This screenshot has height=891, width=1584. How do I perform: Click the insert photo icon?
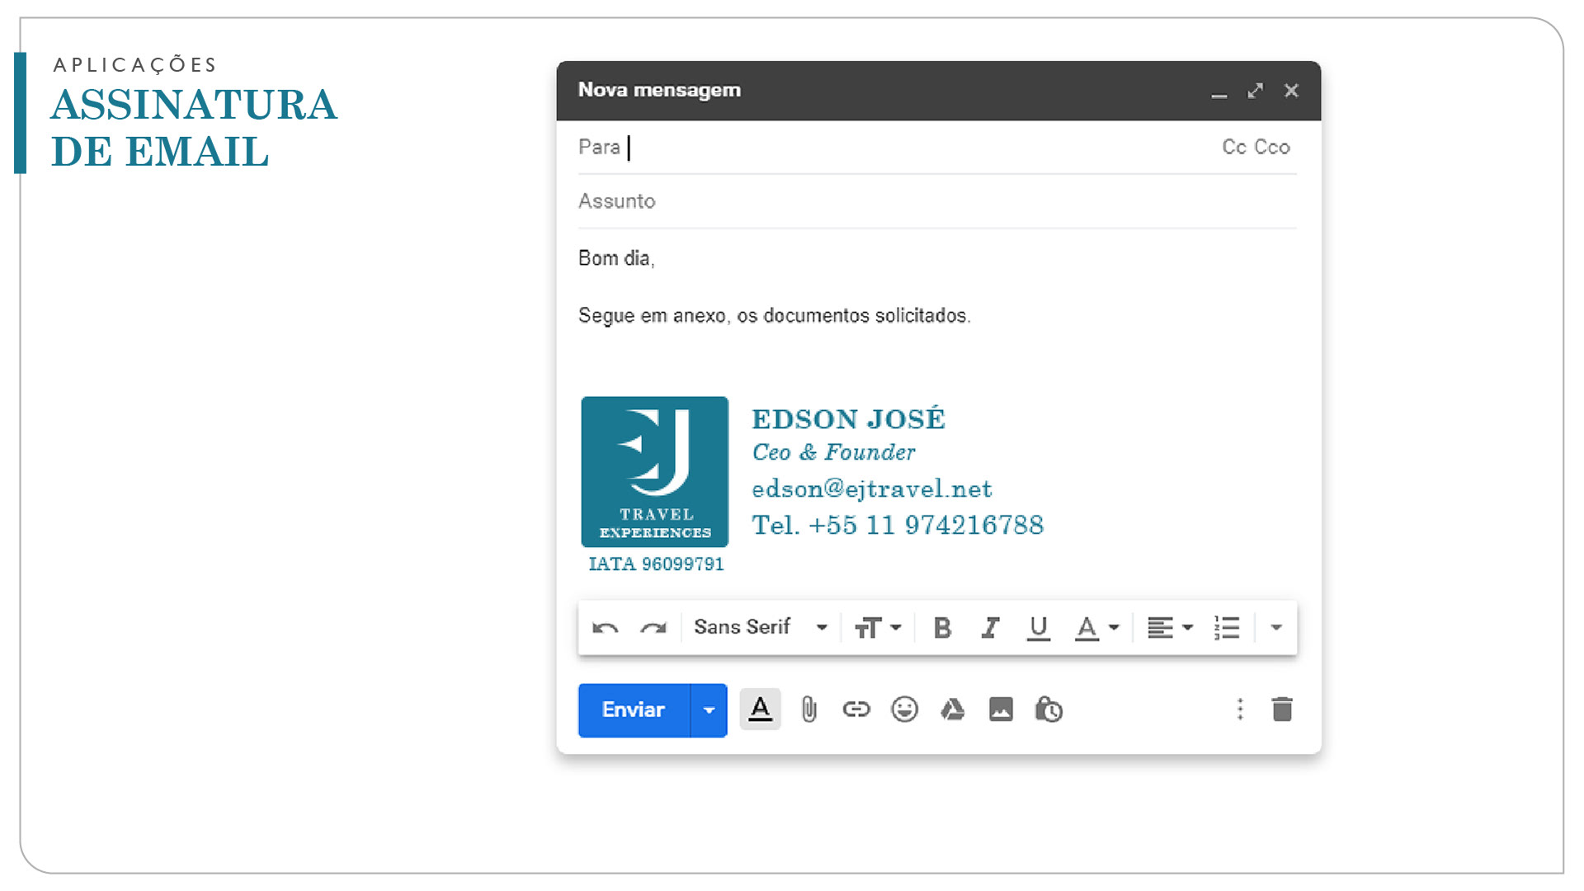(1001, 709)
